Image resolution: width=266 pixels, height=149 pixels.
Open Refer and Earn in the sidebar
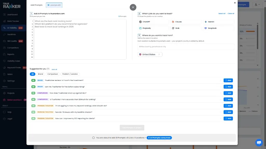coord(15,100)
